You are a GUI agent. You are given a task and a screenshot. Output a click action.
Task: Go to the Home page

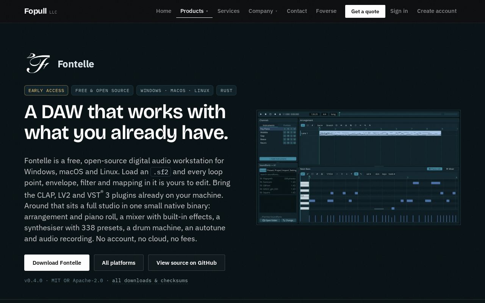(x=164, y=11)
